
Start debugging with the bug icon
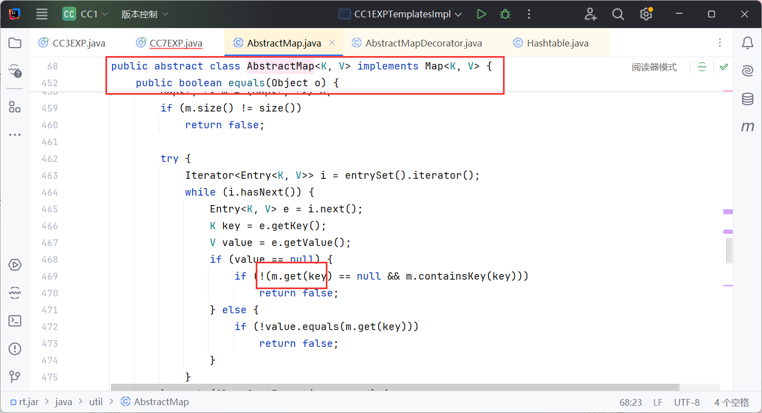pos(505,15)
